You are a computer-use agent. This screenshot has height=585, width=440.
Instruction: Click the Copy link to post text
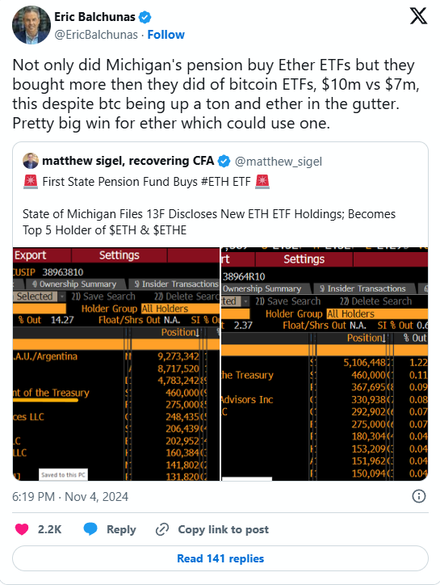(x=224, y=529)
